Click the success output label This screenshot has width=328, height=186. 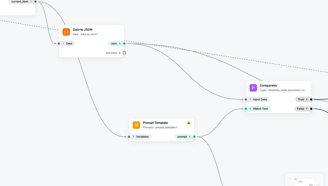click(111, 53)
